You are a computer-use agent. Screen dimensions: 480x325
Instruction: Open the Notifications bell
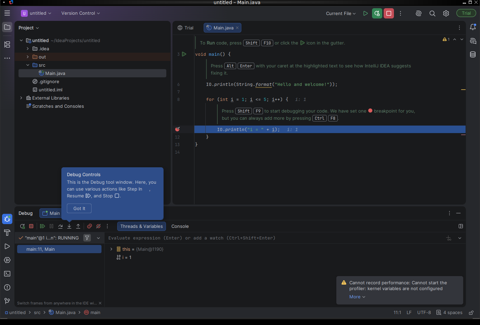pyautogui.click(x=473, y=27)
